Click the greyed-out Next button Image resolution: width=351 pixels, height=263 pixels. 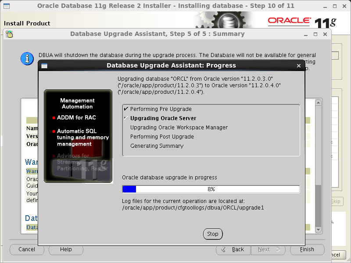[x=268, y=249]
